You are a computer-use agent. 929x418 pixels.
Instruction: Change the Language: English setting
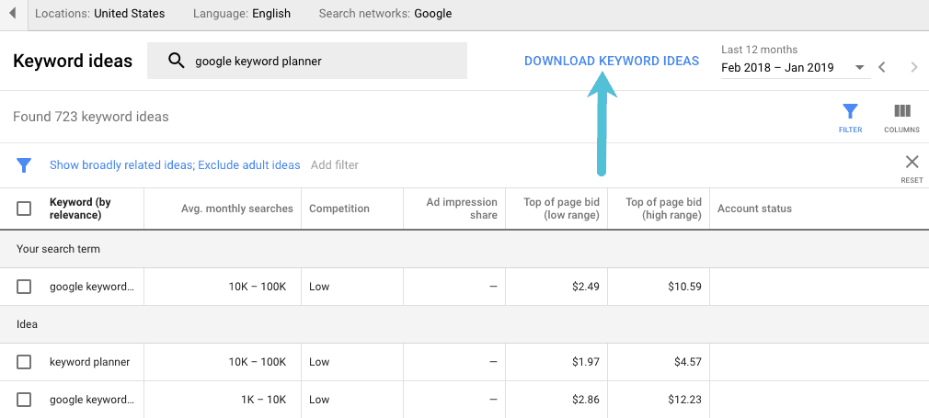242,14
